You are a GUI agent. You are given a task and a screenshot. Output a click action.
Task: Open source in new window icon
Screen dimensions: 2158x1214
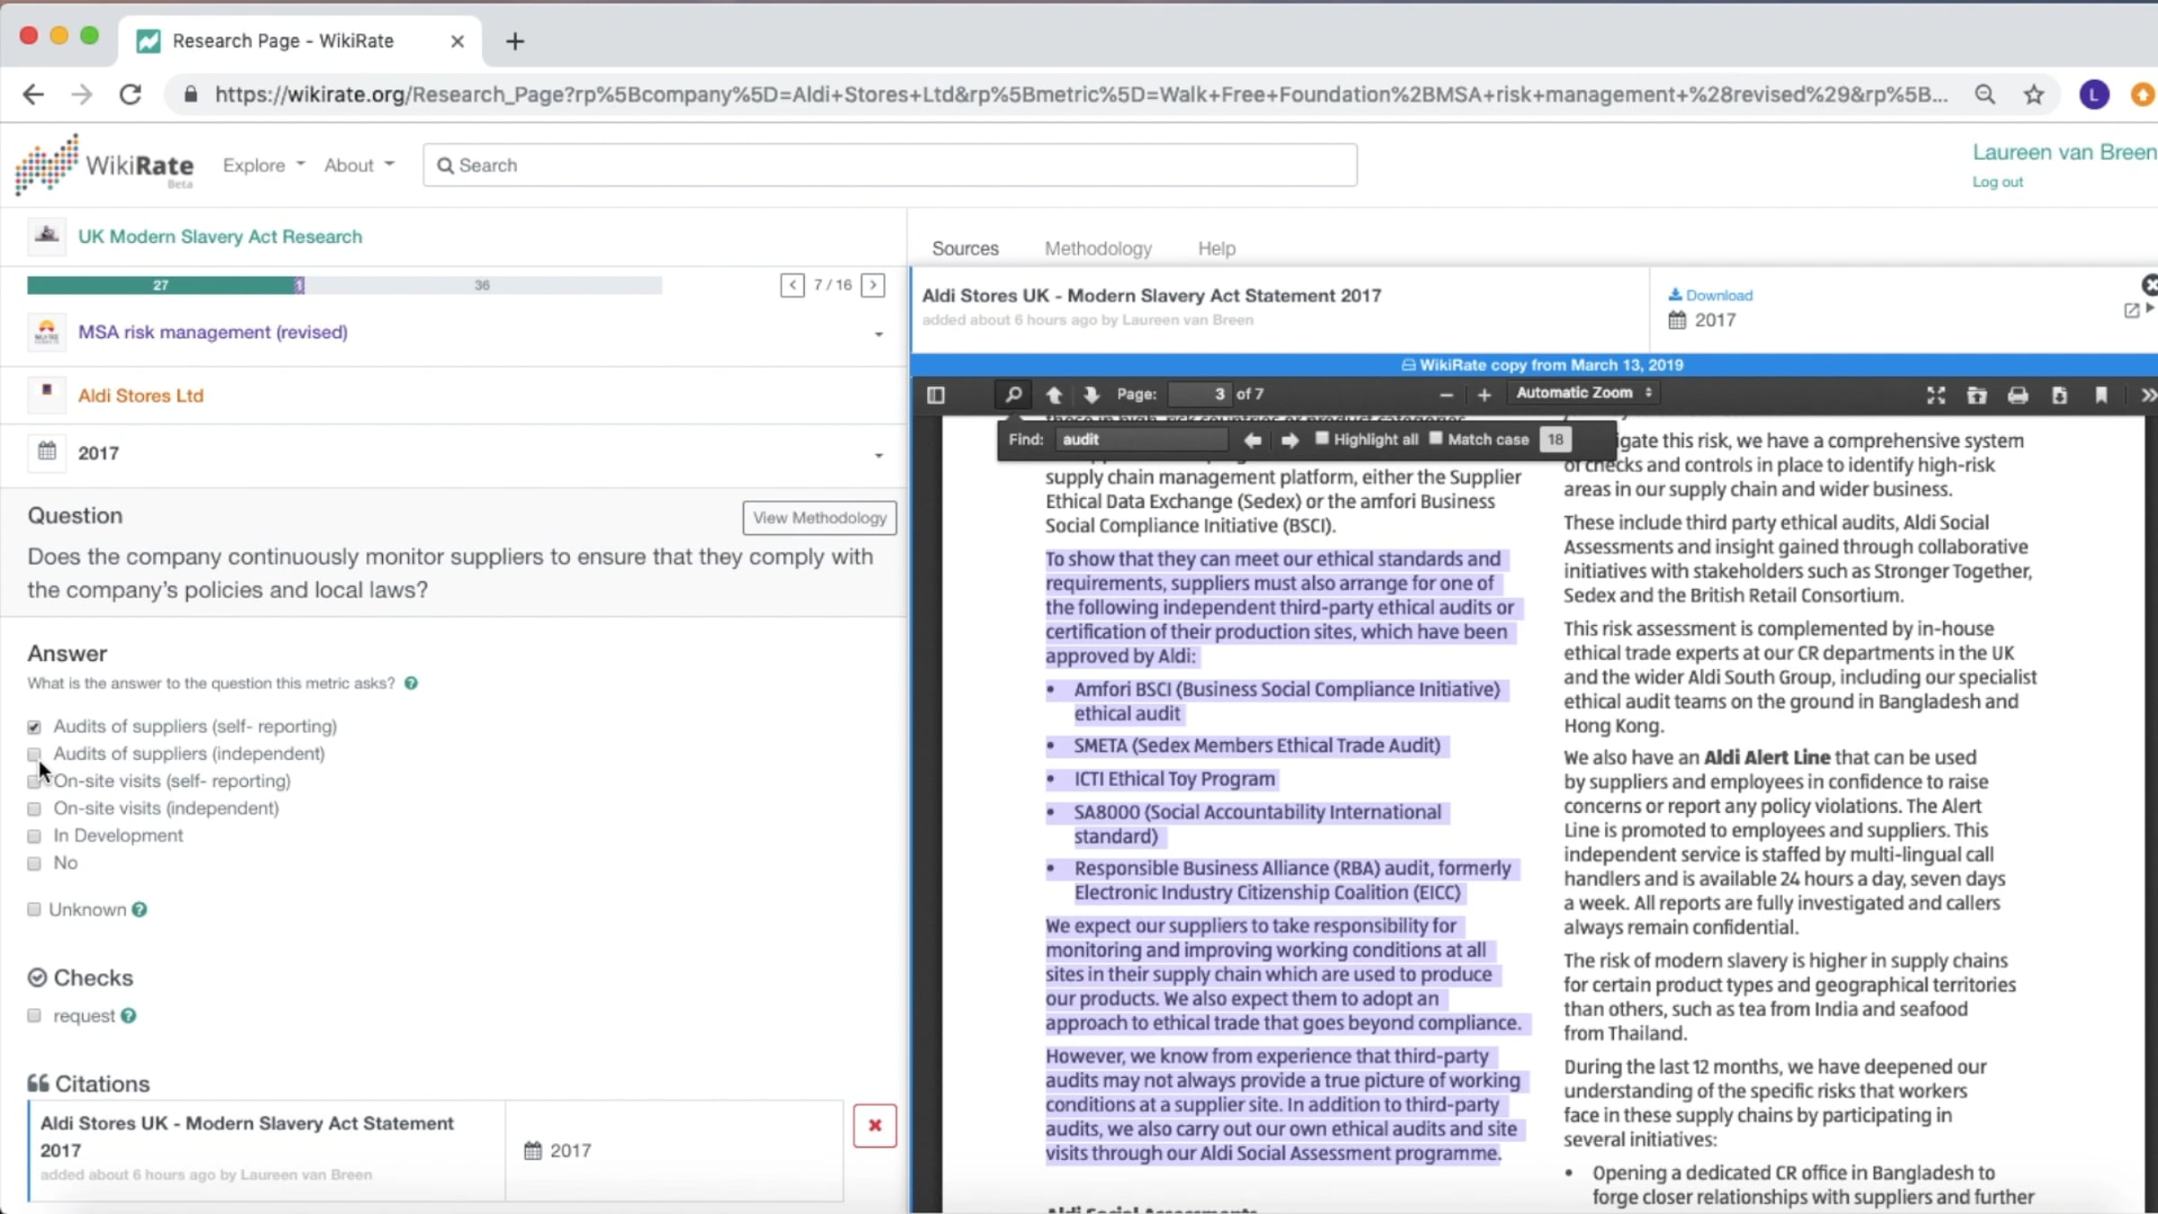point(2131,310)
